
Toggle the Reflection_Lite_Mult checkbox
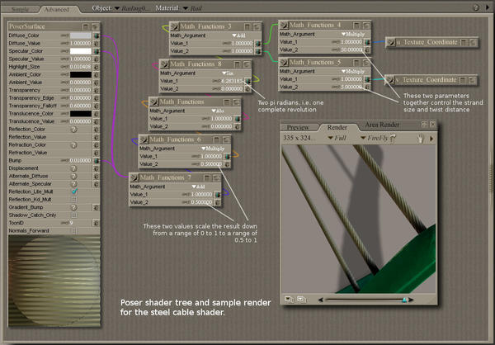coord(74,191)
